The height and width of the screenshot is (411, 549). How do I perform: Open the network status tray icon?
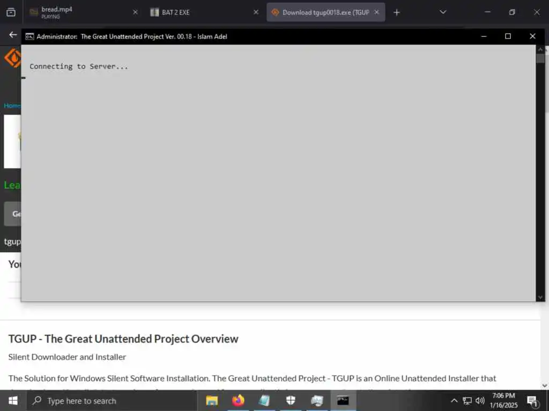[x=467, y=400]
